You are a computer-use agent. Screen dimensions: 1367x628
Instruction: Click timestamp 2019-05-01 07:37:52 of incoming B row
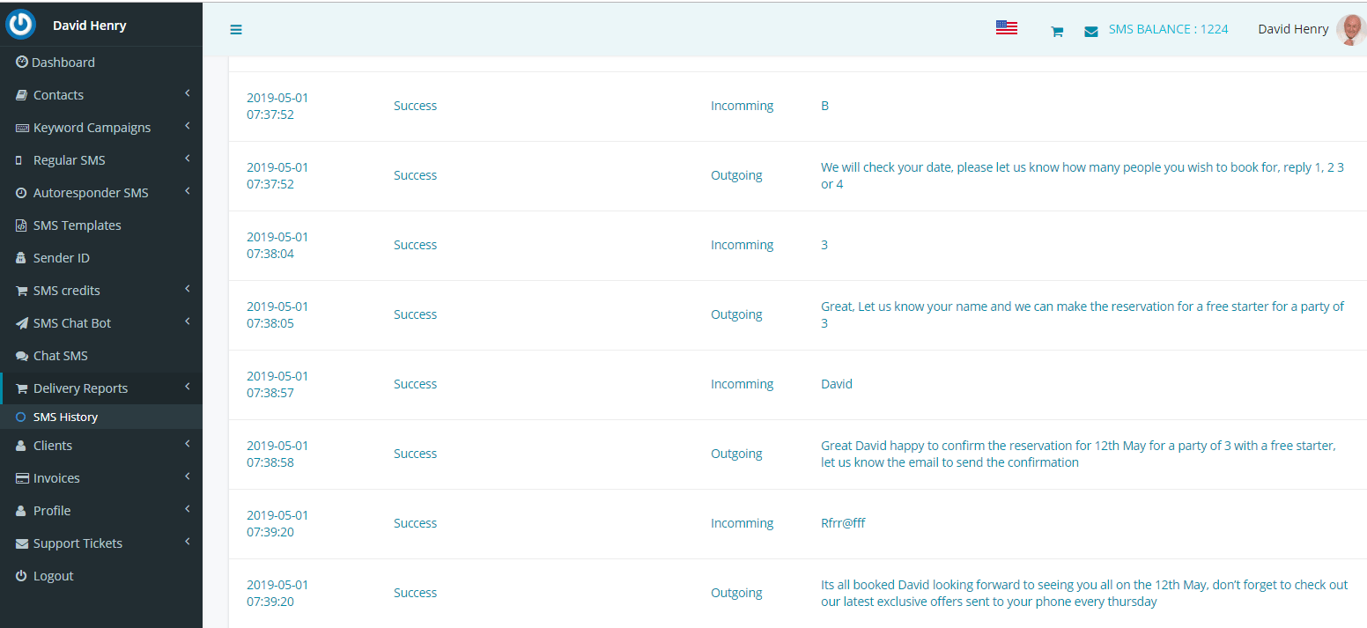click(277, 107)
